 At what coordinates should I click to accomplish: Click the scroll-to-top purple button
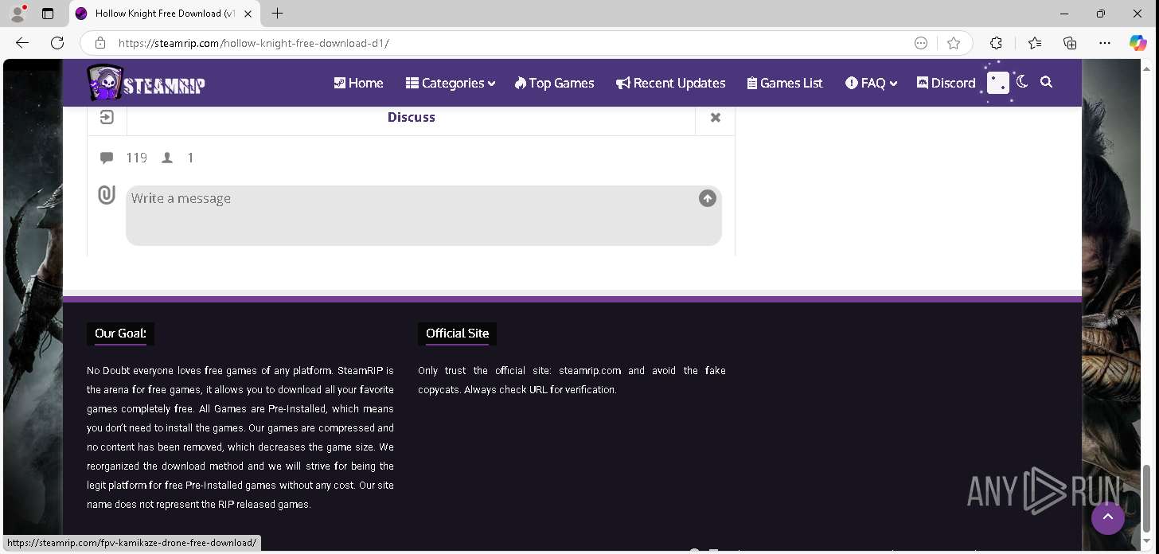pos(1108,518)
